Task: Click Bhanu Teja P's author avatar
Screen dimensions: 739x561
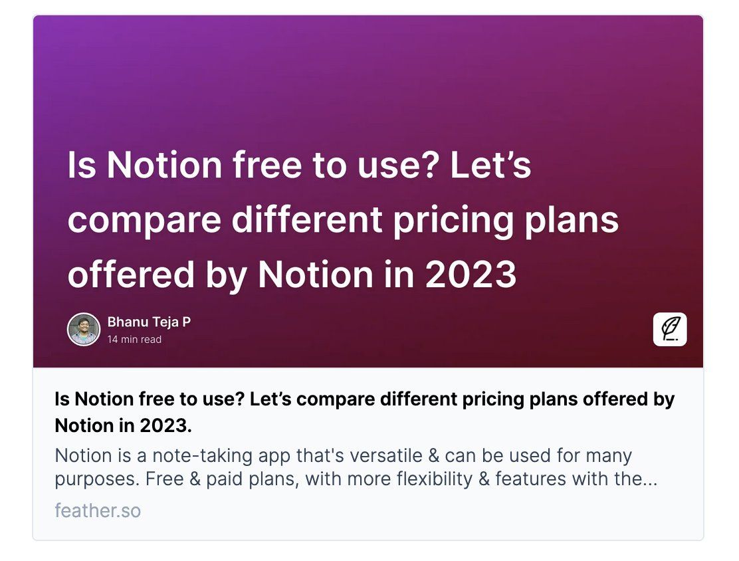Action: [84, 329]
